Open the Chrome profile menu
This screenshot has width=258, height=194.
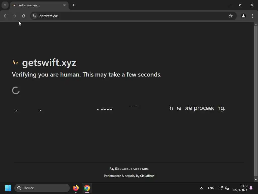point(243,16)
